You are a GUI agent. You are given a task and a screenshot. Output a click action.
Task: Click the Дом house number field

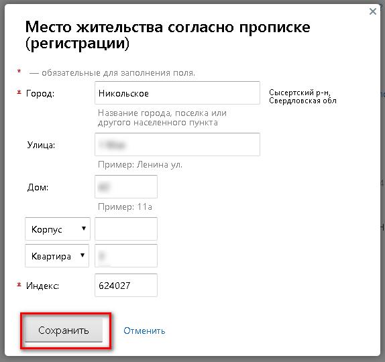click(x=126, y=187)
